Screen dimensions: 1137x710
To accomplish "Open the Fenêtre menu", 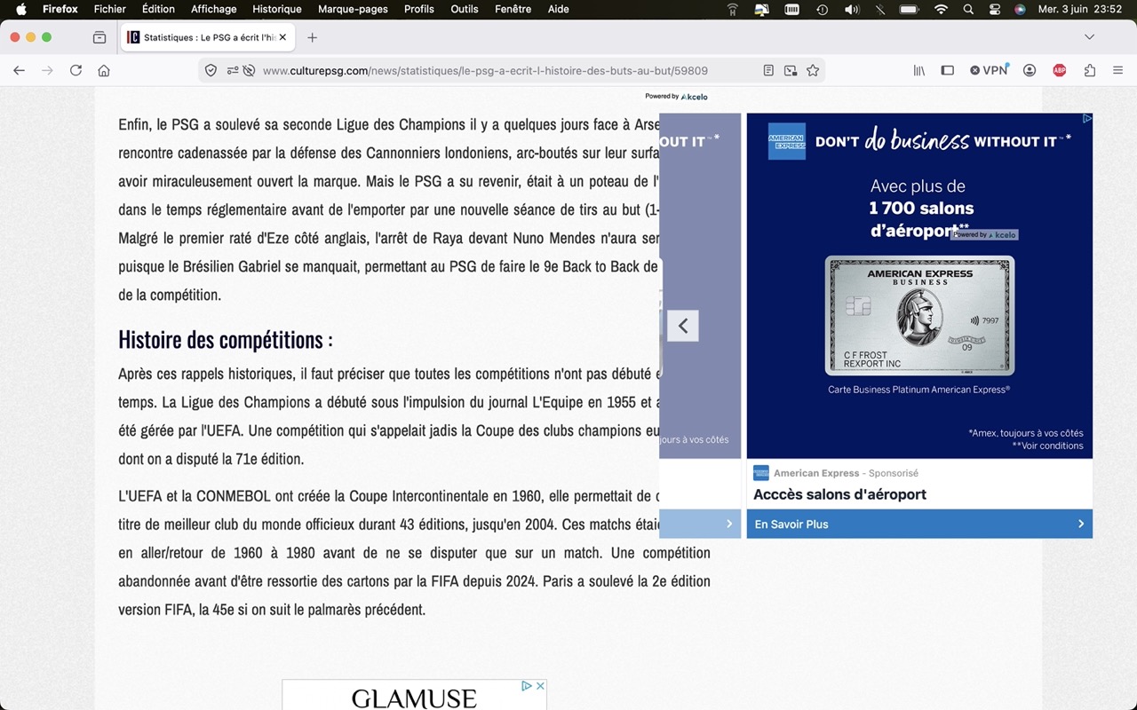I will 513,10.
